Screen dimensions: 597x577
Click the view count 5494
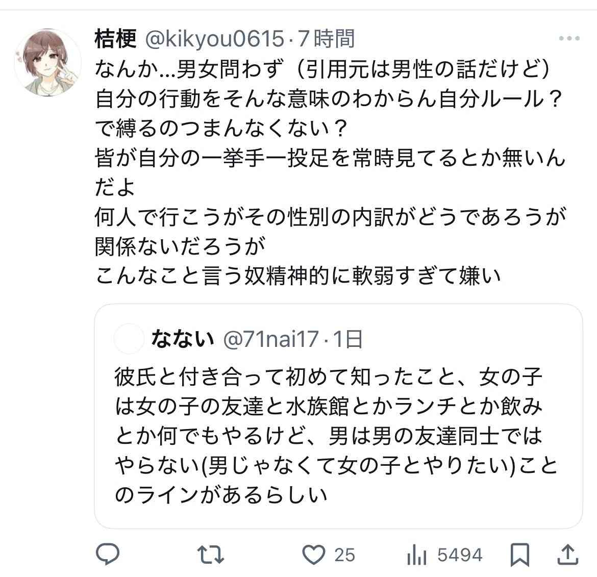click(460, 555)
